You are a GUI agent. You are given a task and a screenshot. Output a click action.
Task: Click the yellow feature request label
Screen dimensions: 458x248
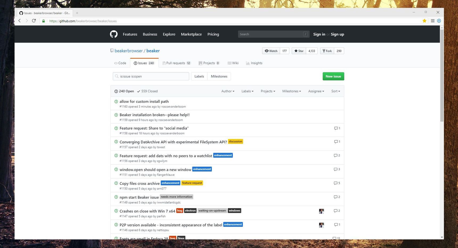click(x=192, y=183)
